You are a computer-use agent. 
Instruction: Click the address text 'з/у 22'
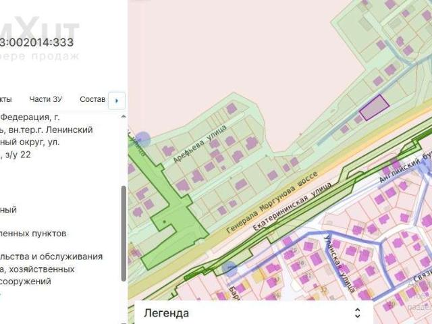18,155
